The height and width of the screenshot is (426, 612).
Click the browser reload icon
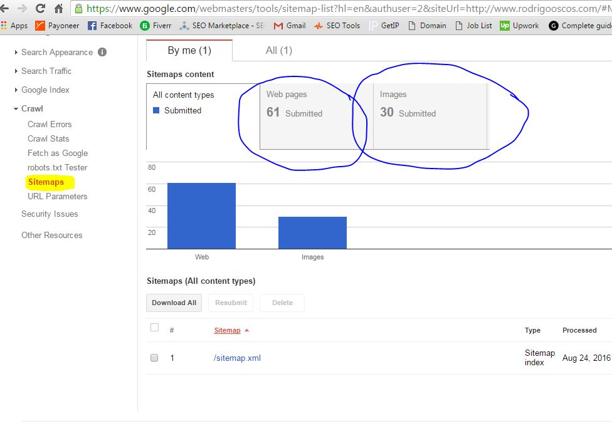tap(40, 8)
